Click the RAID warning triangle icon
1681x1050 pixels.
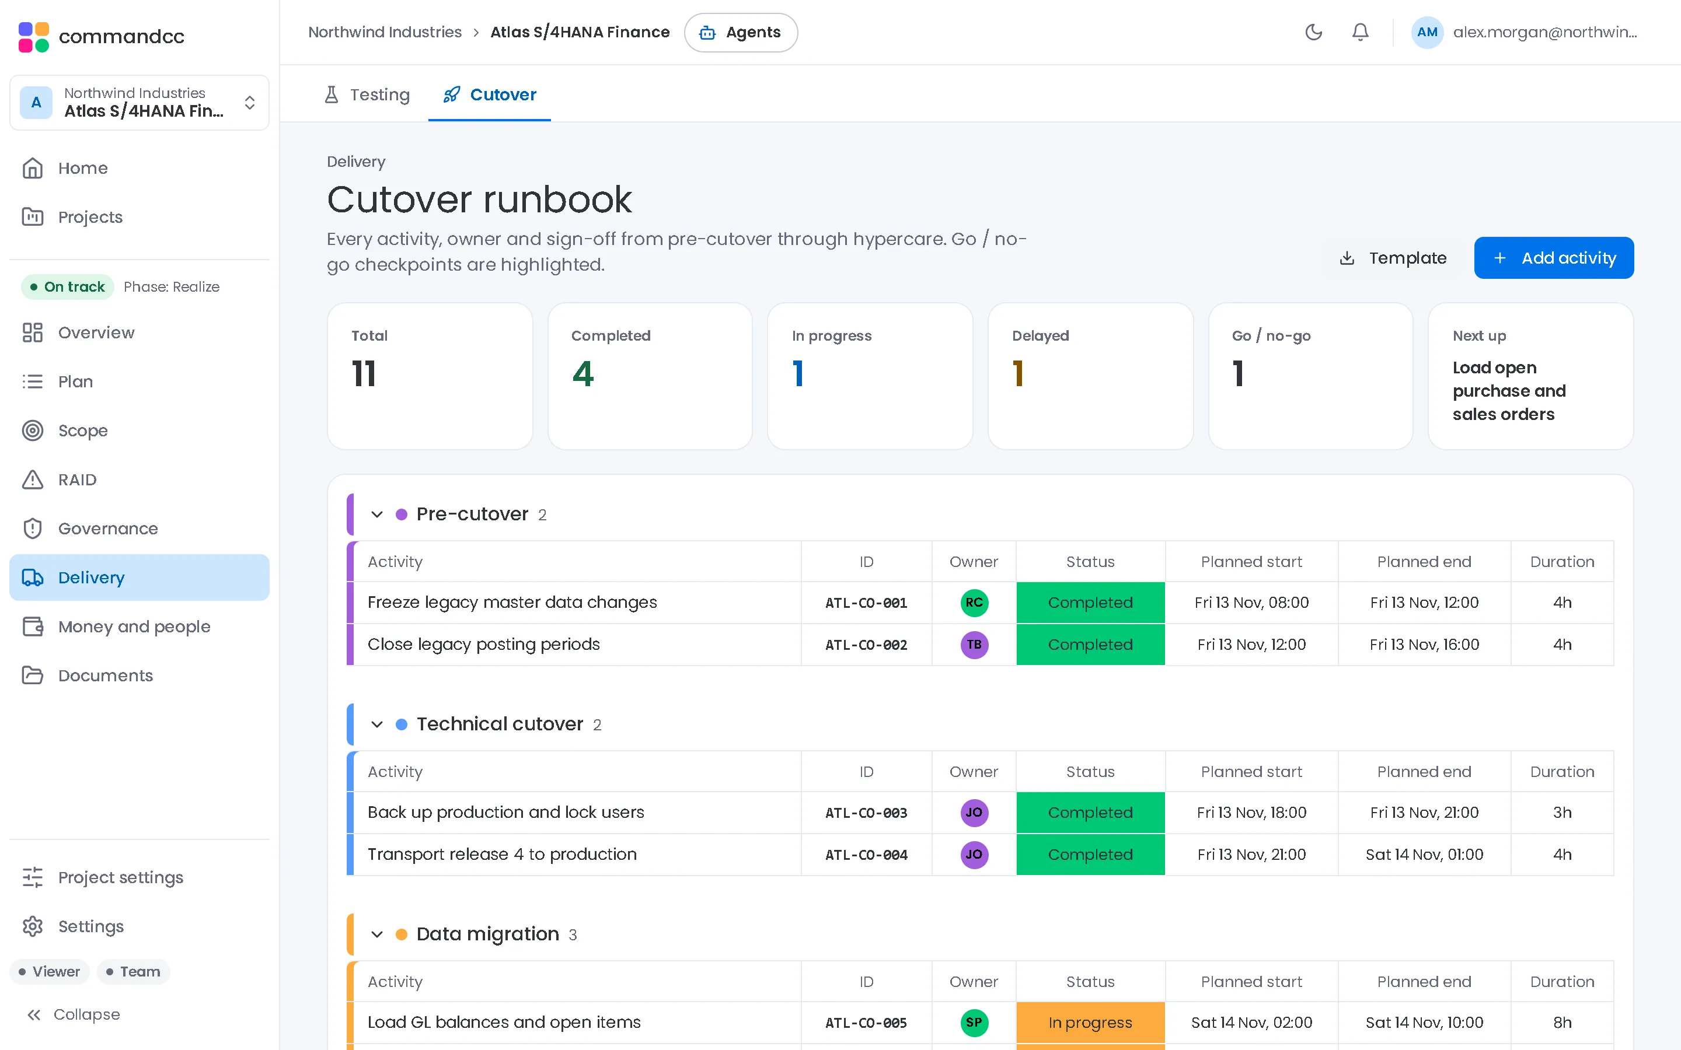click(33, 479)
